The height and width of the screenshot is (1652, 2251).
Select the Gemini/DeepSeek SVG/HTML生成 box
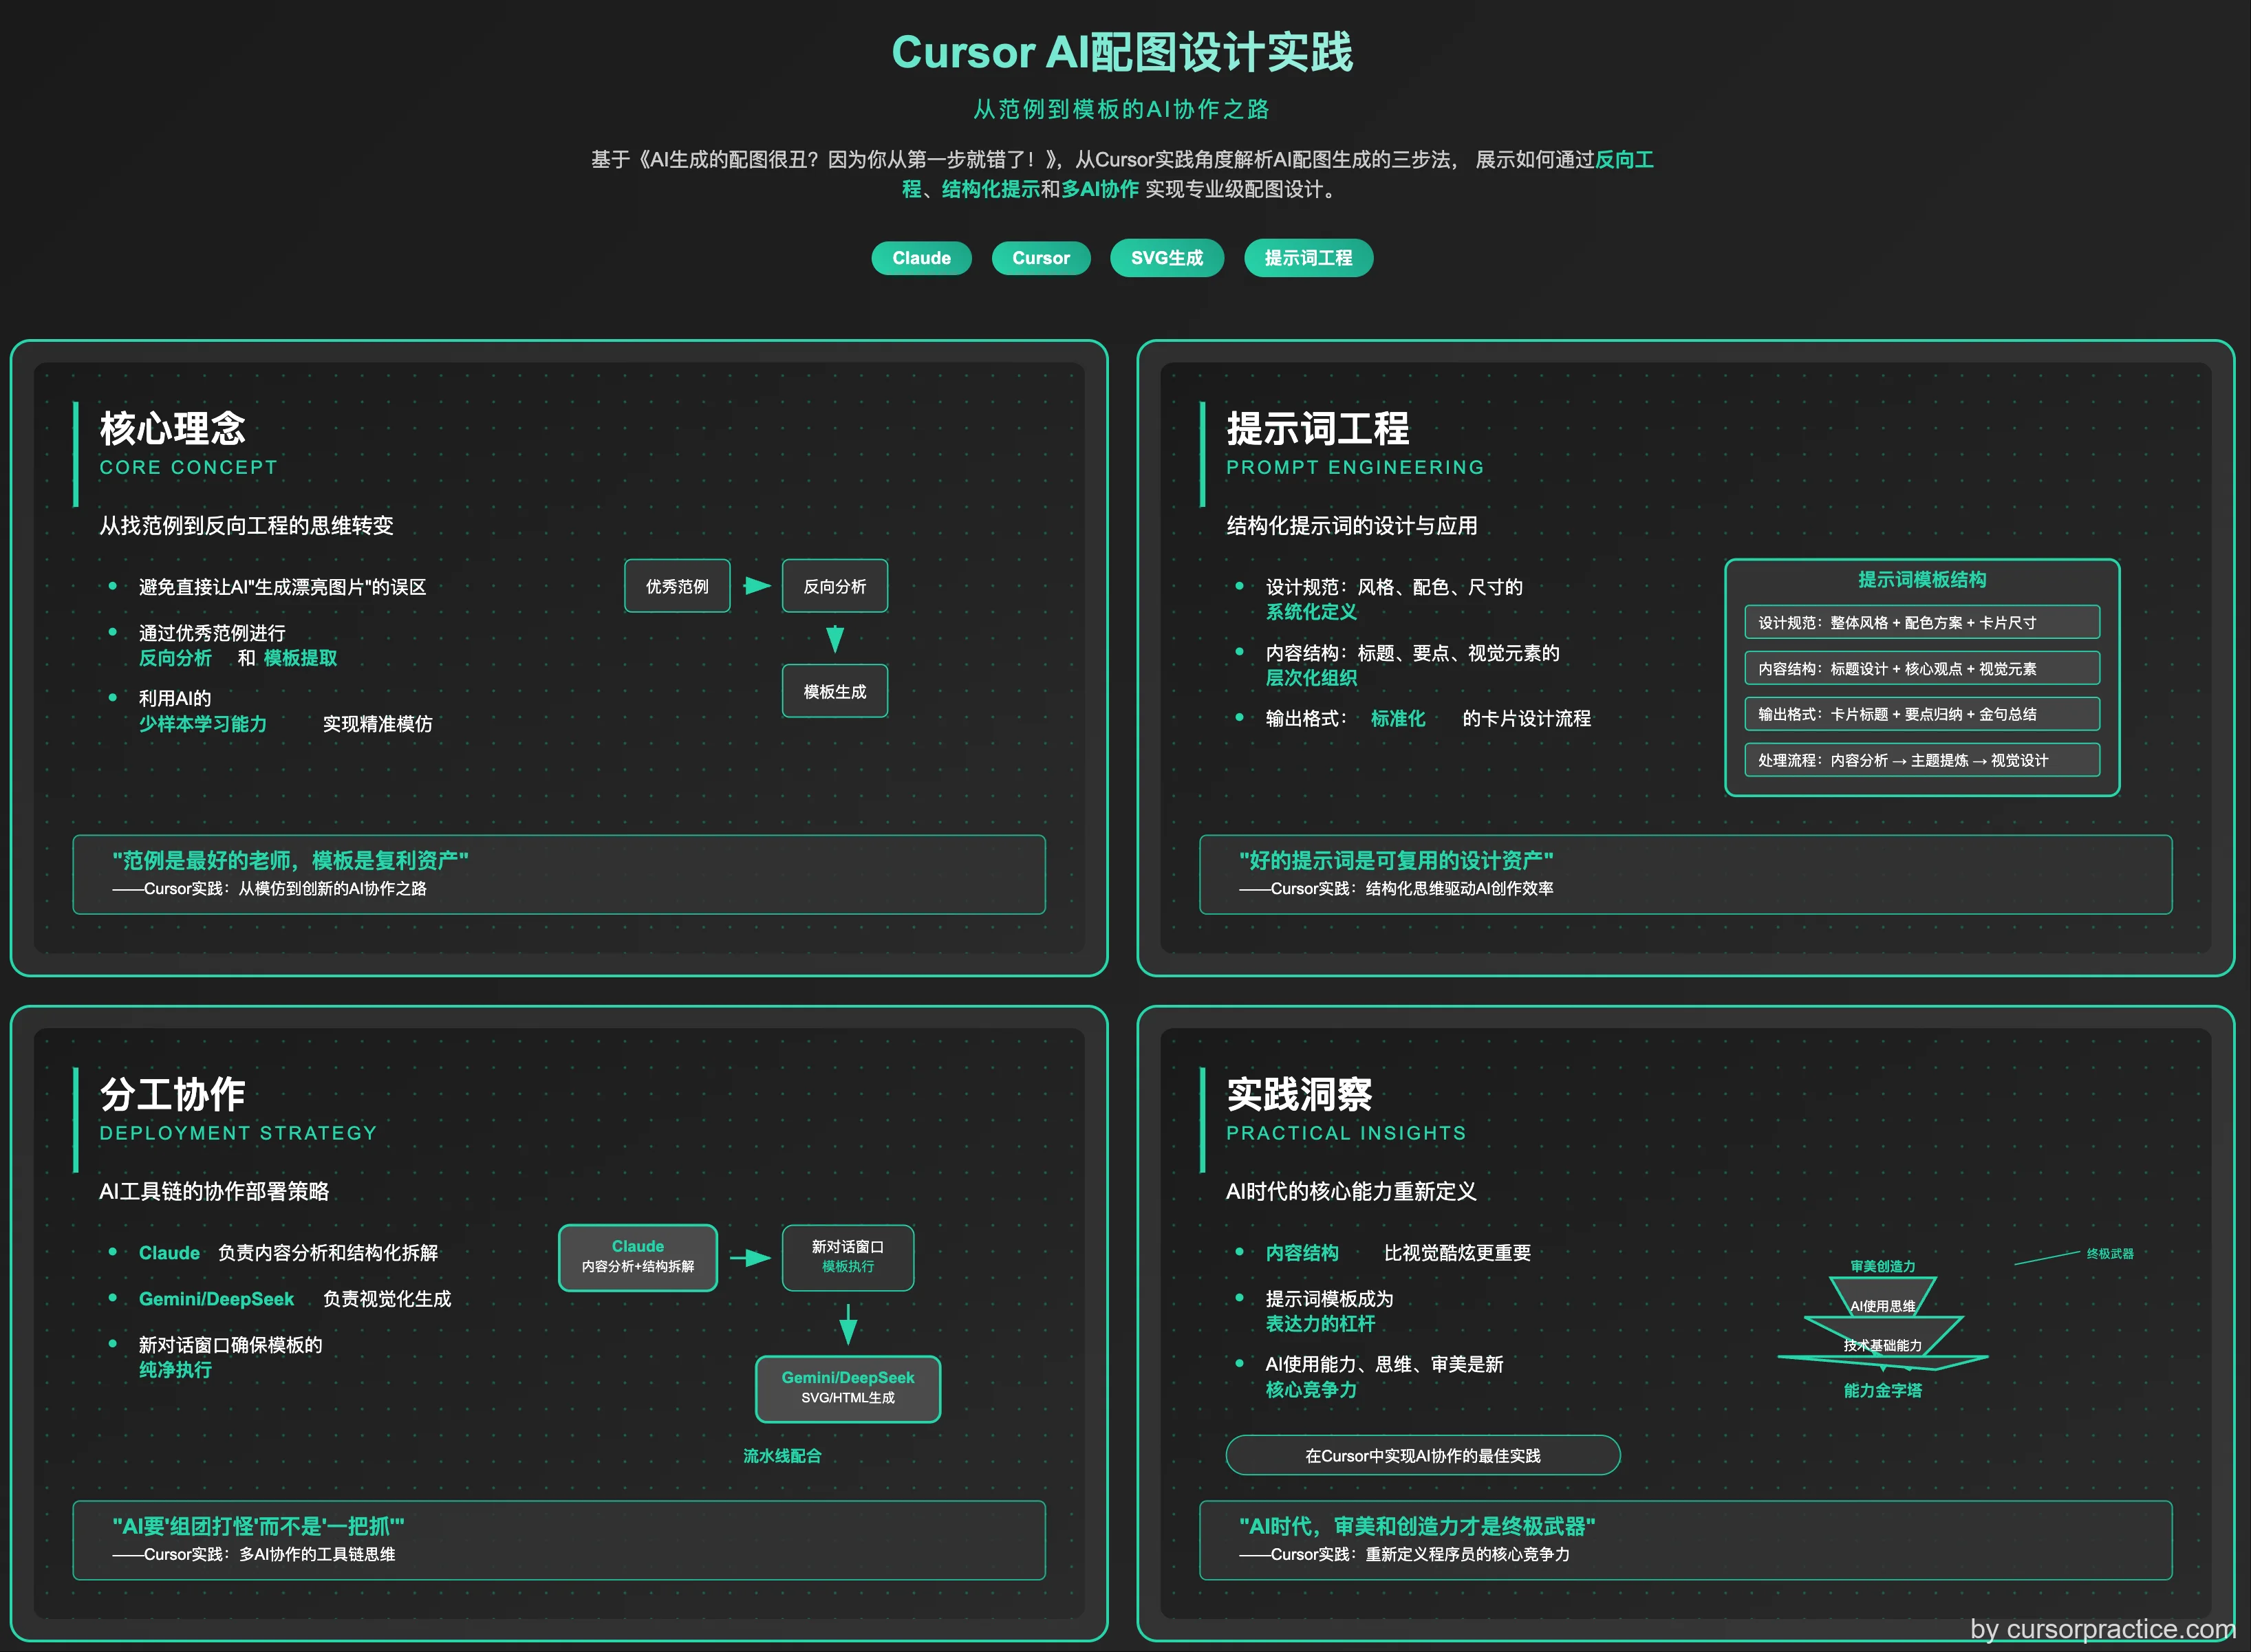tap(848, 1388)
